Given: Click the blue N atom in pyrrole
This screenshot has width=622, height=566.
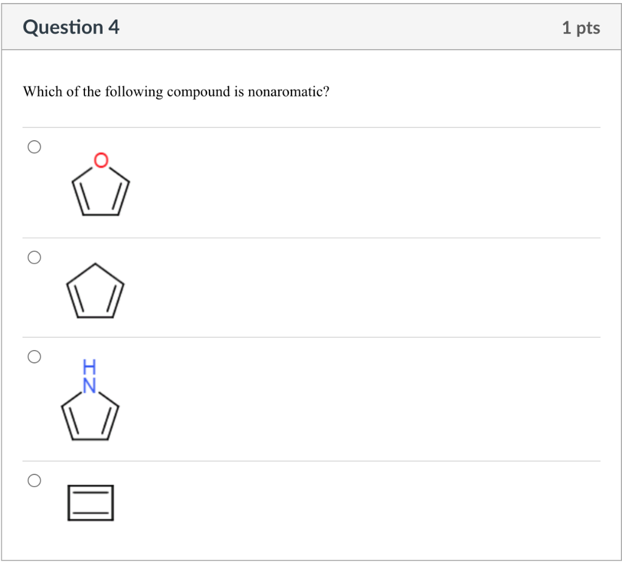Looking at the screenshot, I should pyautogui.click(x=90, y=385).
